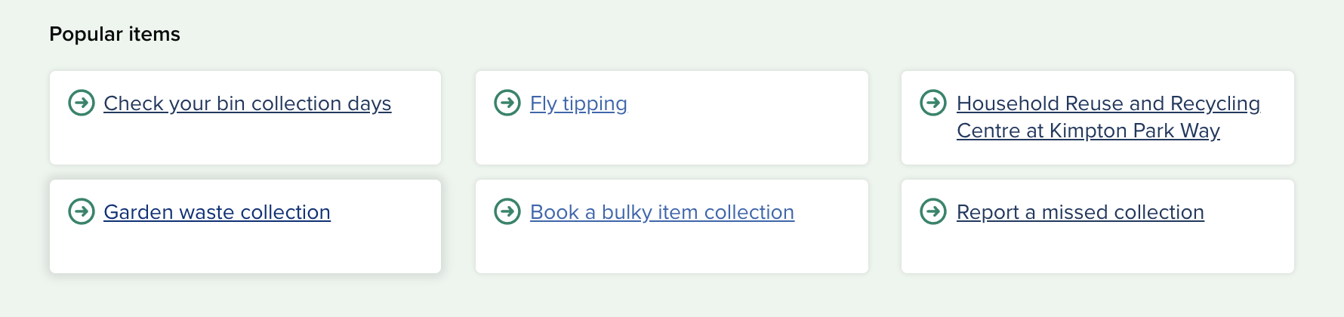Click the arrow icon next to Fly tipping

(x=507, y=102)
